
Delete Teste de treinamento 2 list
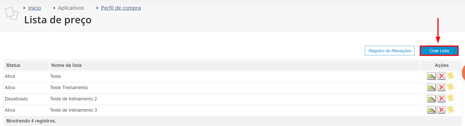pyautogui.click(x=442, y=99)
